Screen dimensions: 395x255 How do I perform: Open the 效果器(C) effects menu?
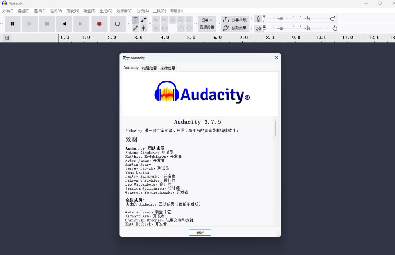[124, 11]
